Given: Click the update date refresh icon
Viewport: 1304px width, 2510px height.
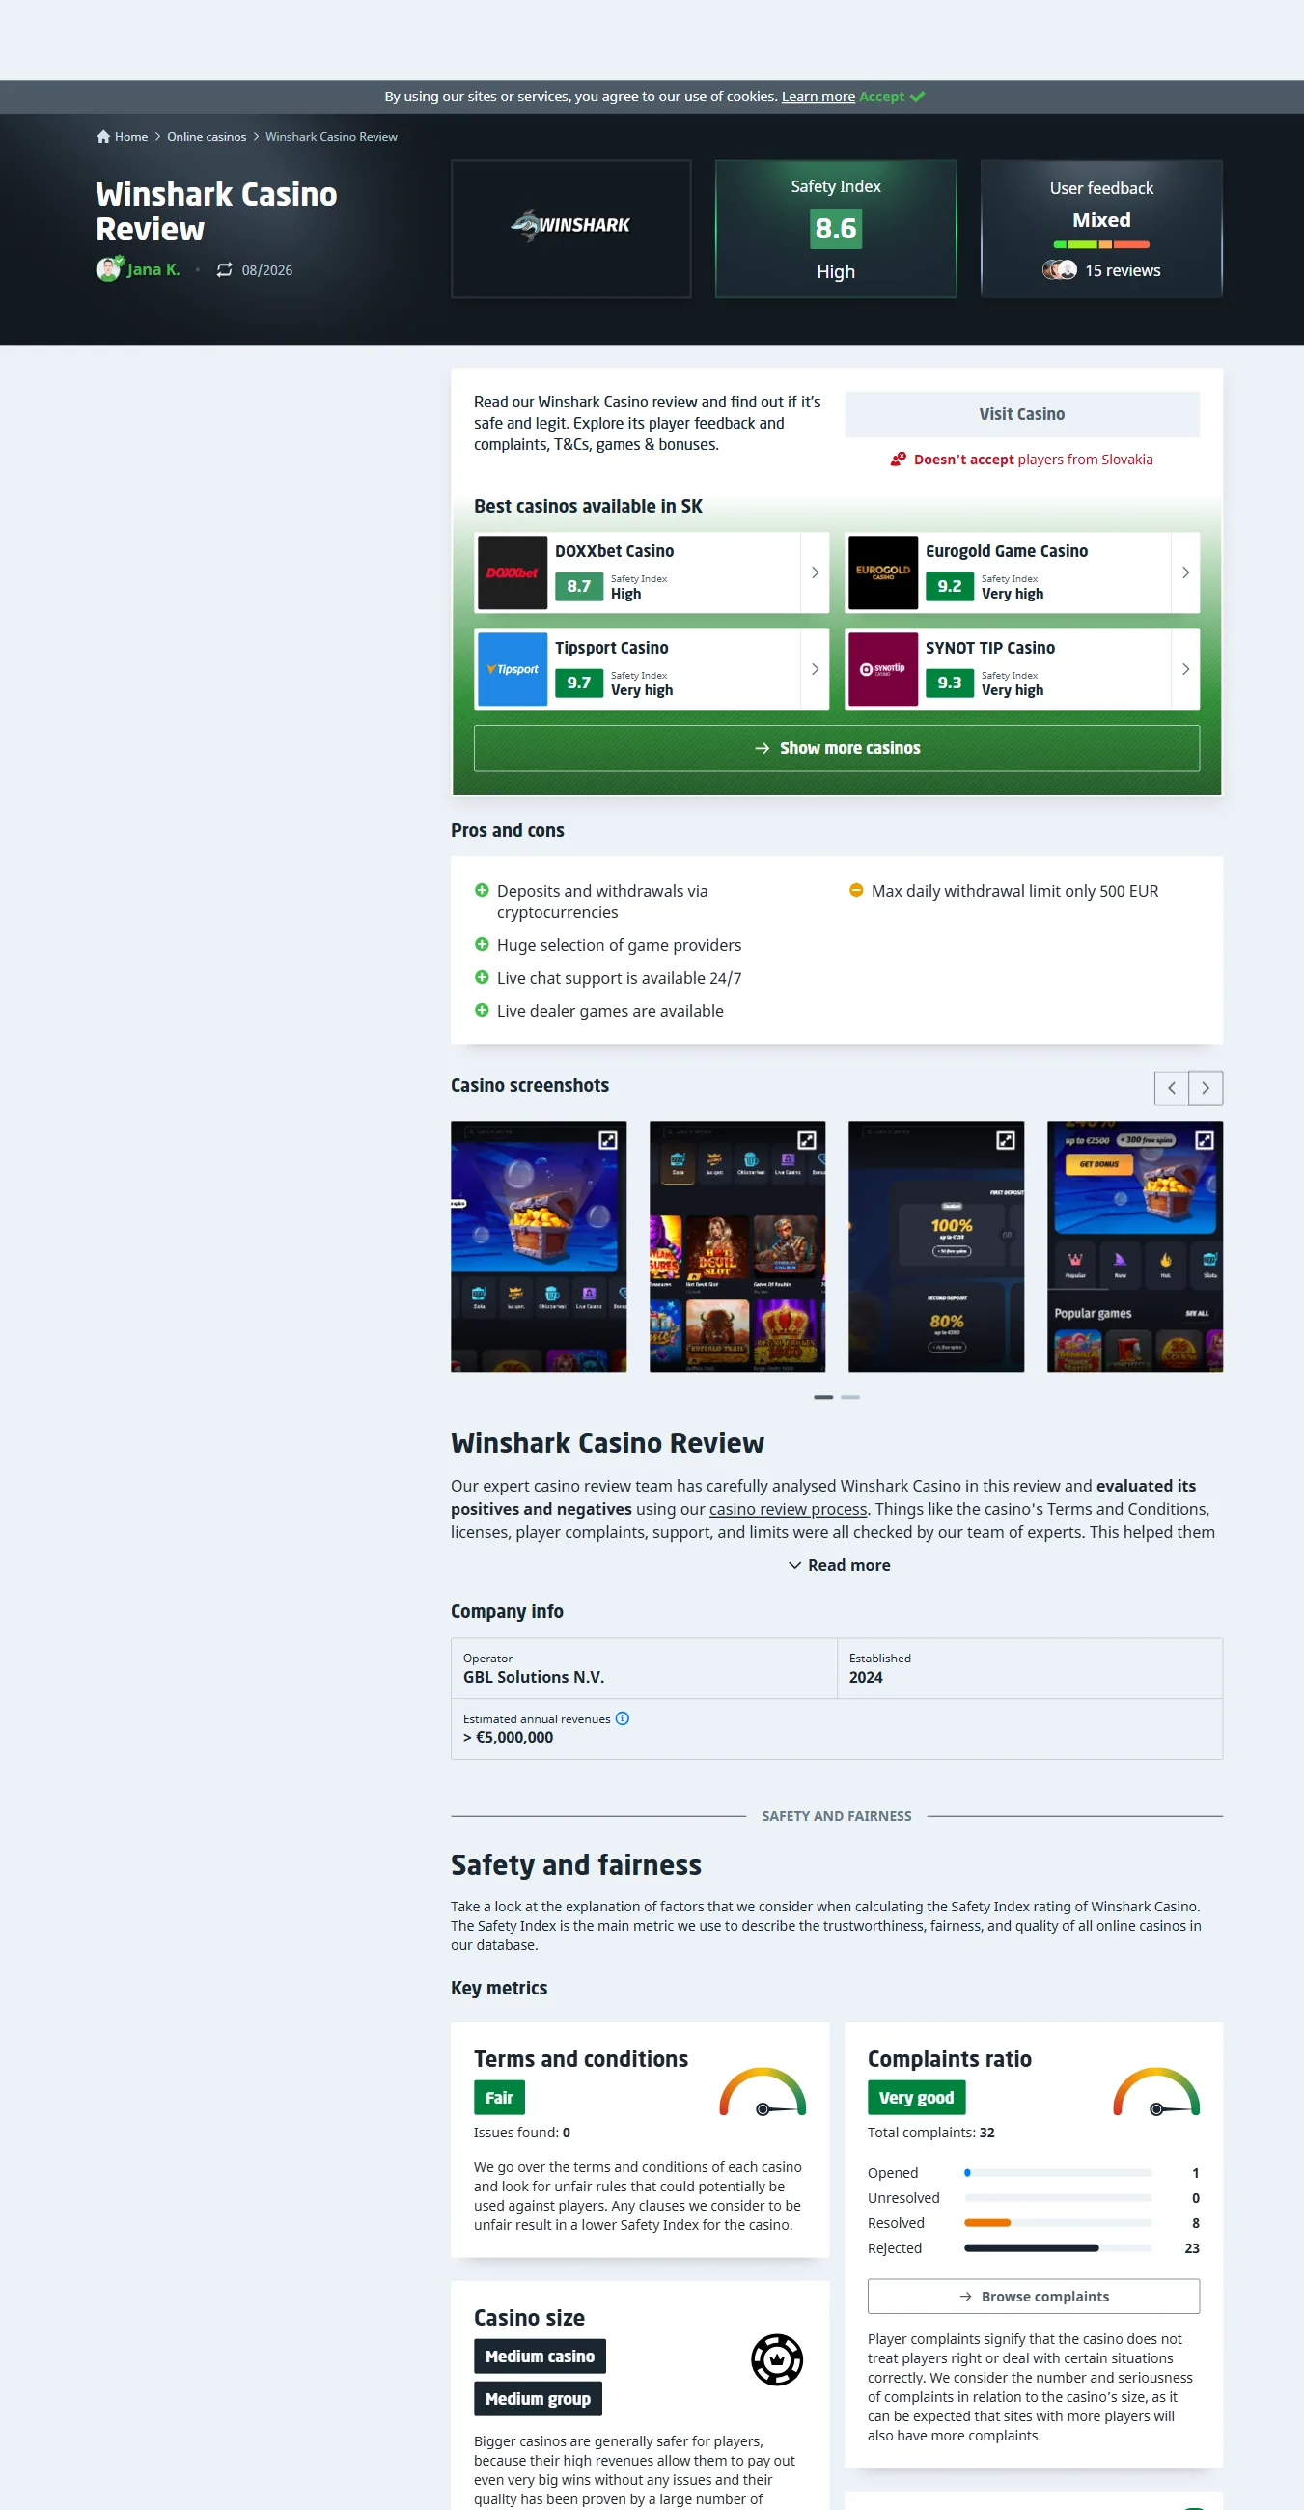Looking at the screenshot, I should pos(224,270).
